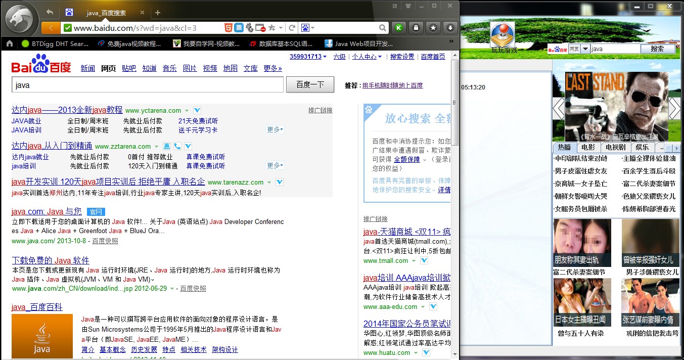Click the undo closed tab arrow icon
Image resolution: width=684 pixels, height=360 pixels.
50,12
